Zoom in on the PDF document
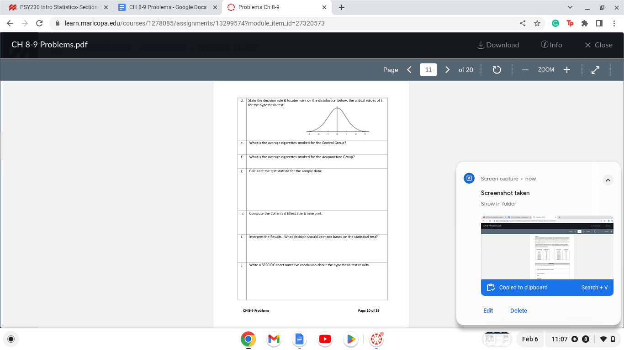 click(566, 70)
